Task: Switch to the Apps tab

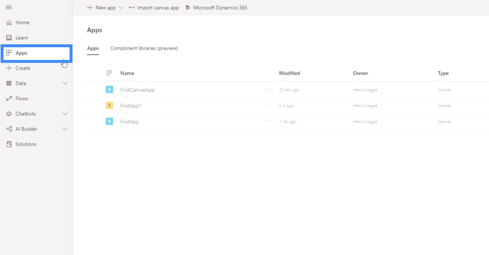Action: point(93,48)
